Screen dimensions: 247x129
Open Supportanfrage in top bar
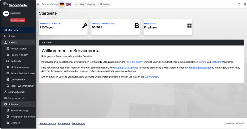point(50,4)
